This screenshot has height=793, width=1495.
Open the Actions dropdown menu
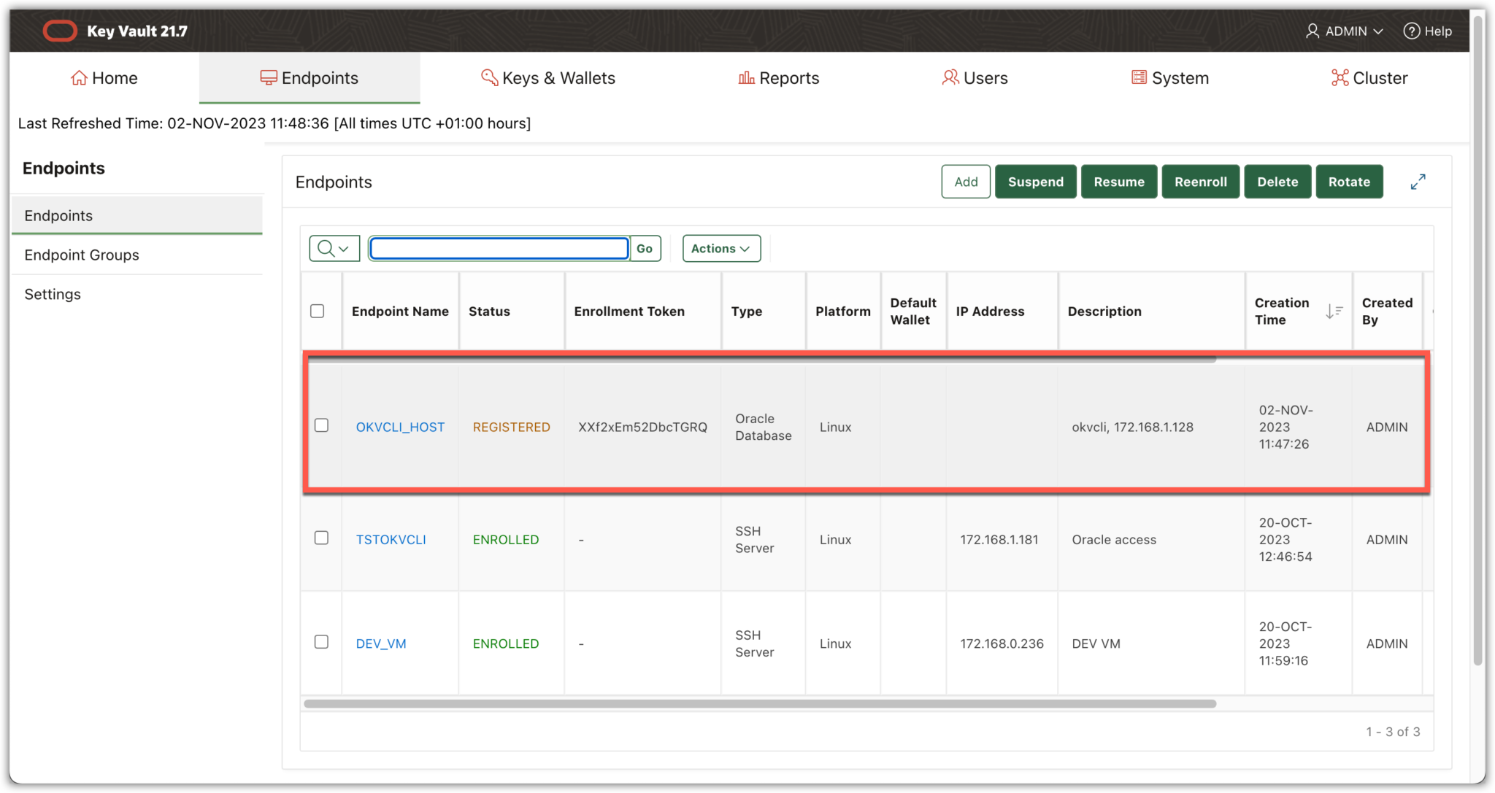(x=720, y=249)
